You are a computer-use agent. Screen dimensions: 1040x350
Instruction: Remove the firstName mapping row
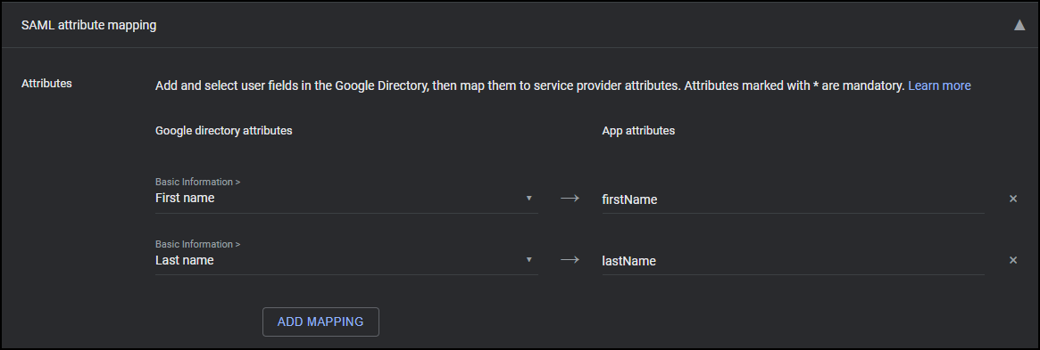(1013, 199)
